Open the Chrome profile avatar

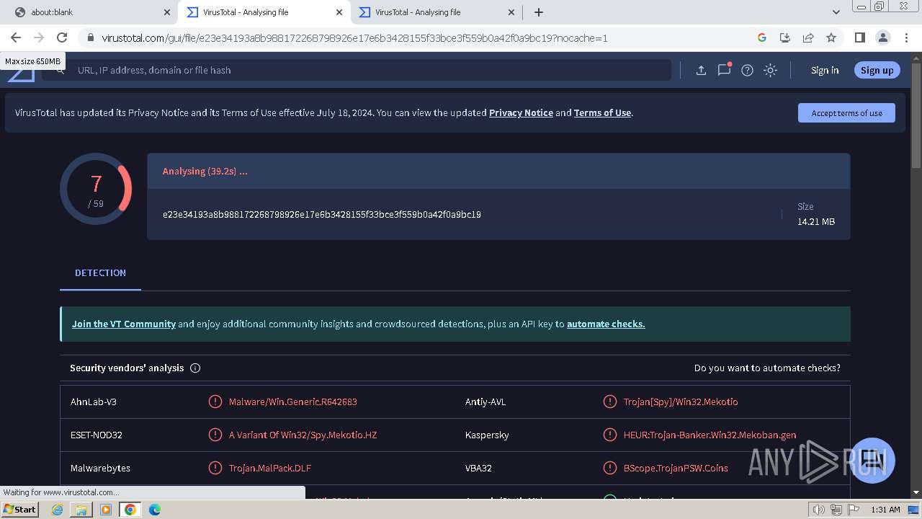tap(882, 37)
